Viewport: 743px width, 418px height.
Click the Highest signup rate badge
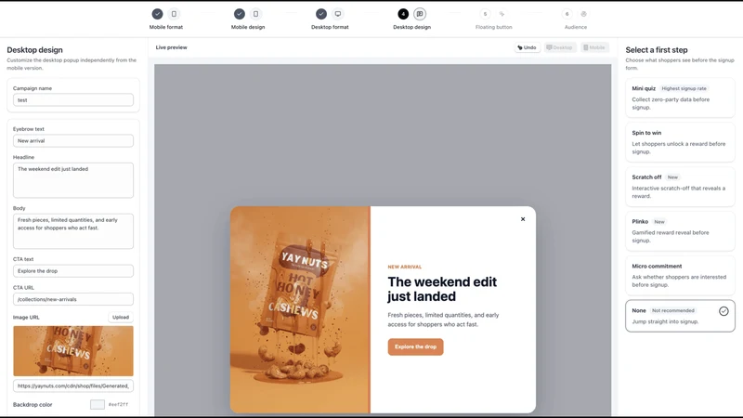[684, 88]
